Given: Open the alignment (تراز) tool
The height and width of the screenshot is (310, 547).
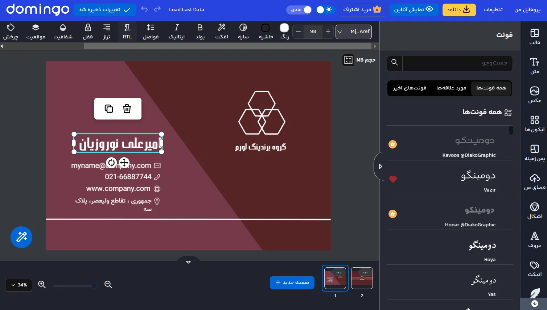Looking at the screenshot, I should [107, 32].
